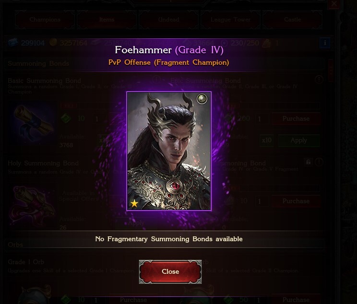Open the blue info icon near resources
Viewport: 357px width, 304px height.
(325, 43)
